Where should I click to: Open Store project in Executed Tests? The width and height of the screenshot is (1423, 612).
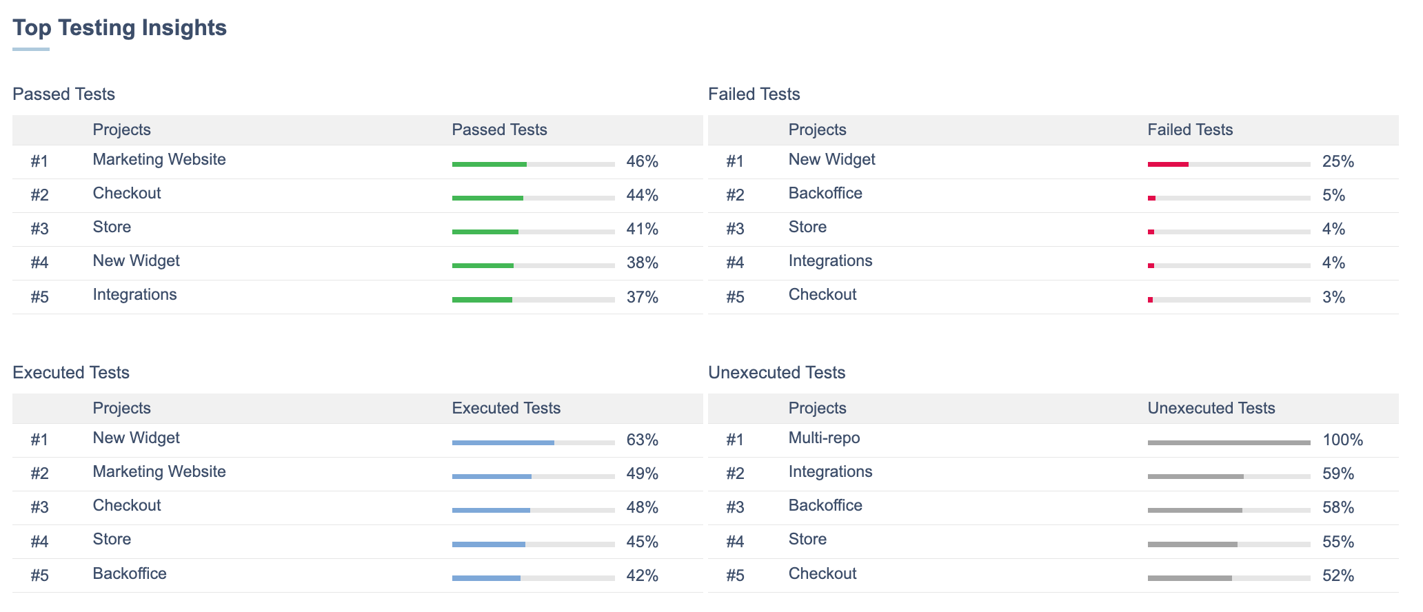[112, 540]
